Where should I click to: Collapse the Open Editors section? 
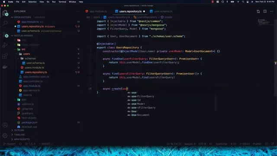[x=12, y=17]
